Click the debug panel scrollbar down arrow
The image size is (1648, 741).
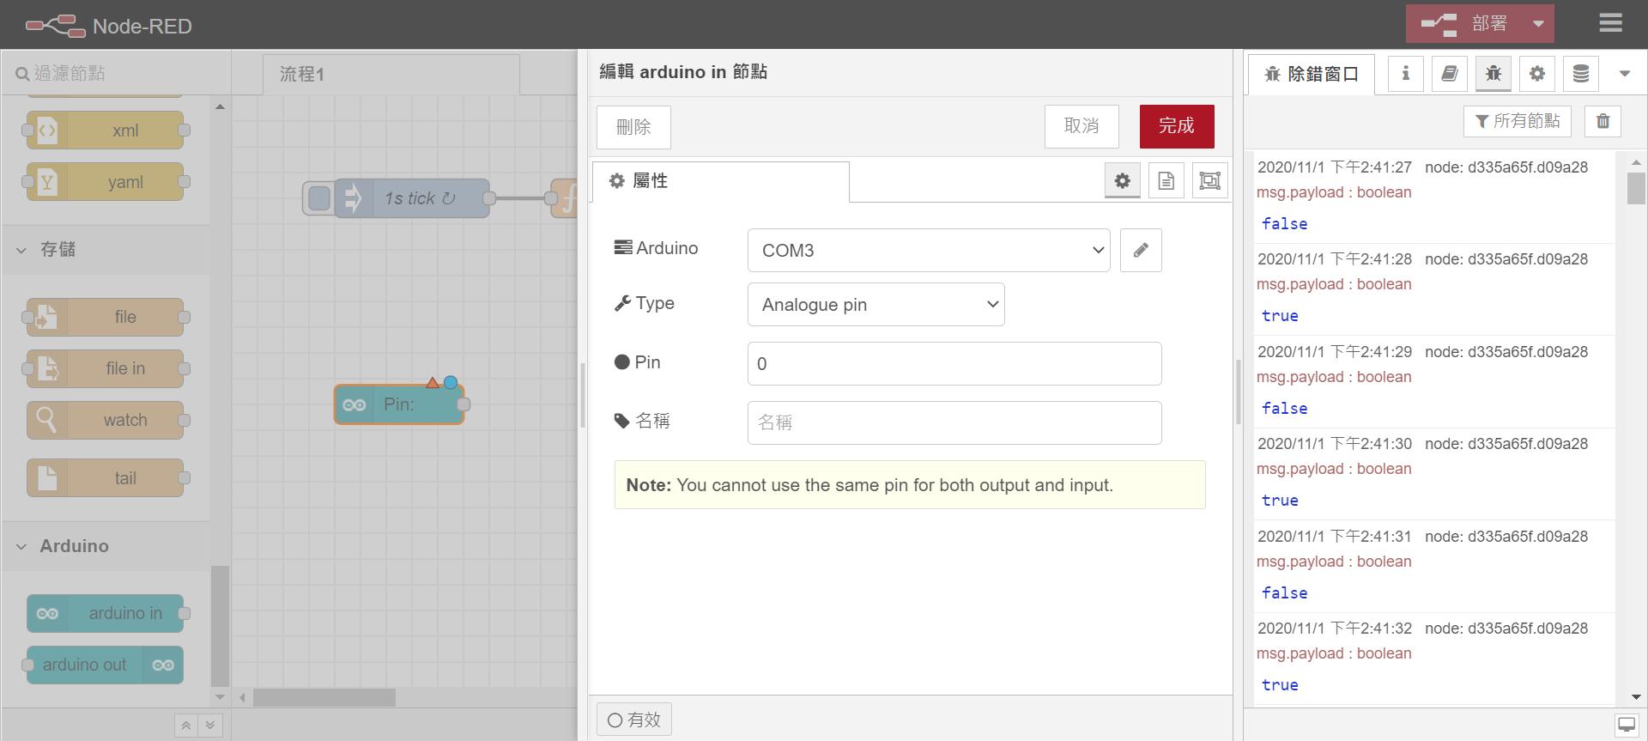pyautogui.click(x=1636, y=697)
